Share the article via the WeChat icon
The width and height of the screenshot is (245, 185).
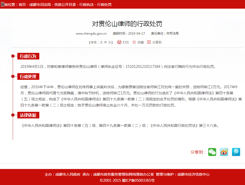tap(212, 152)
